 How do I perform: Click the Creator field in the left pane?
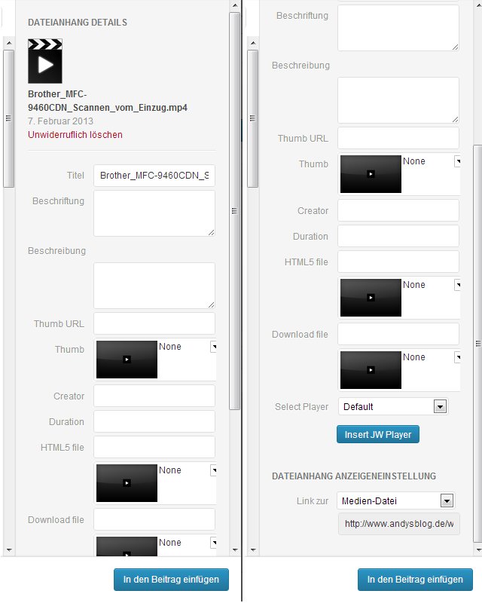coord(154,396)
